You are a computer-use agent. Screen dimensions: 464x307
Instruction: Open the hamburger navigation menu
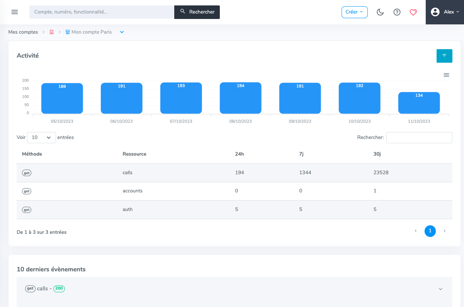click(x=15, y=12)
